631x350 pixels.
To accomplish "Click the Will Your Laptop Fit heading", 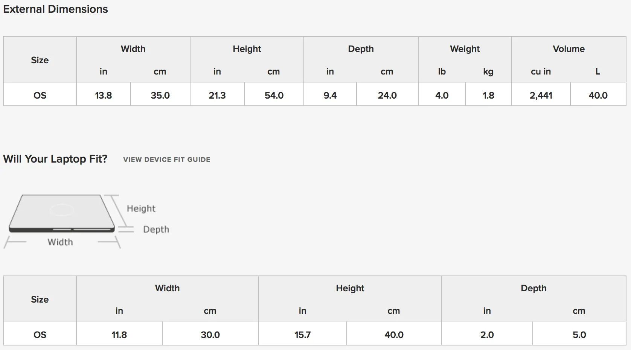I will click(55, 159).
